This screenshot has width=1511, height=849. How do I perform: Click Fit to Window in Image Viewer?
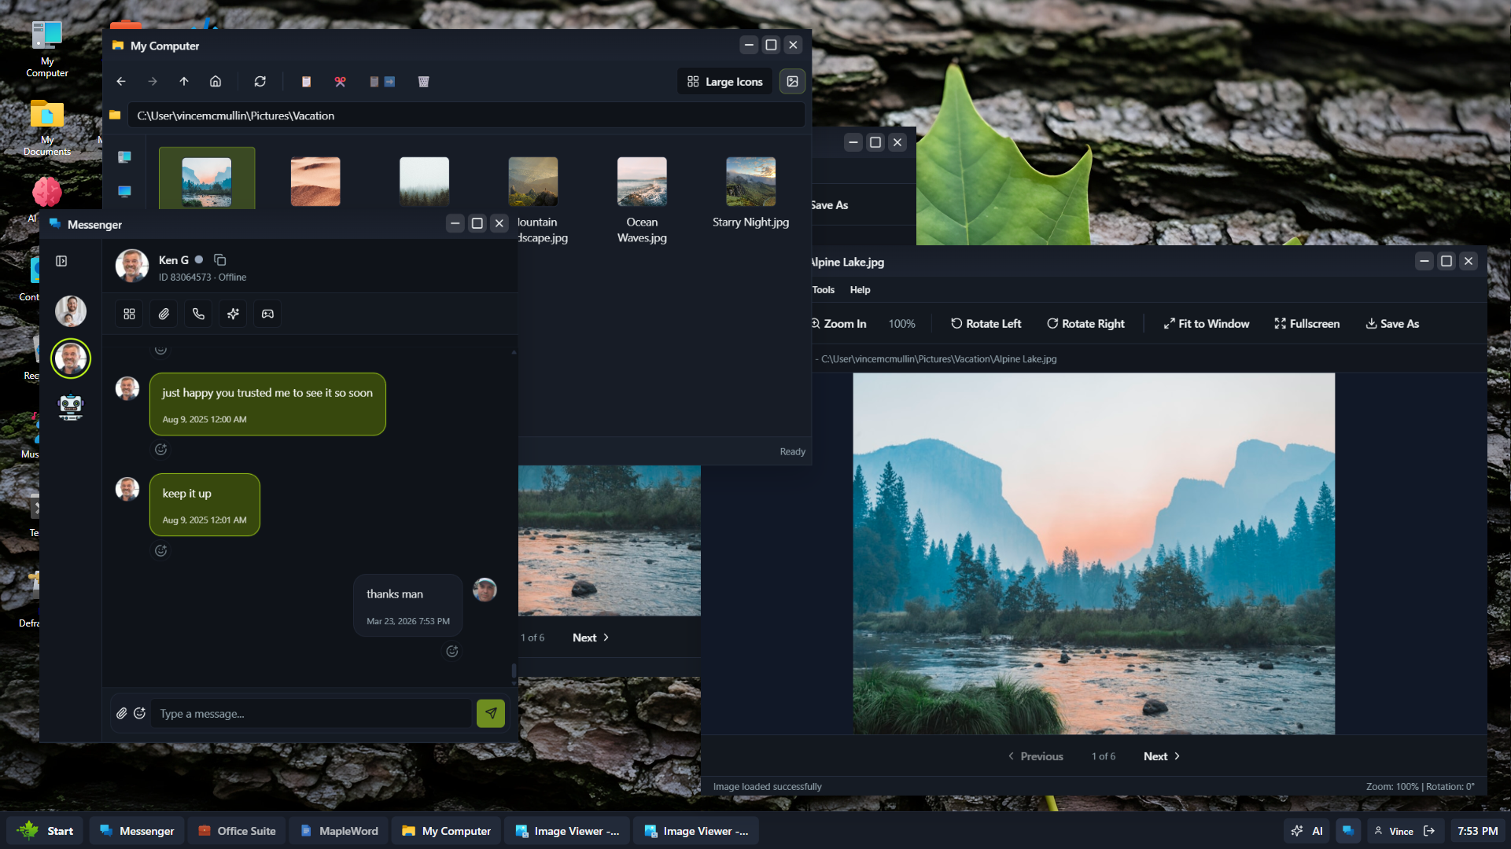point(1207,324)
